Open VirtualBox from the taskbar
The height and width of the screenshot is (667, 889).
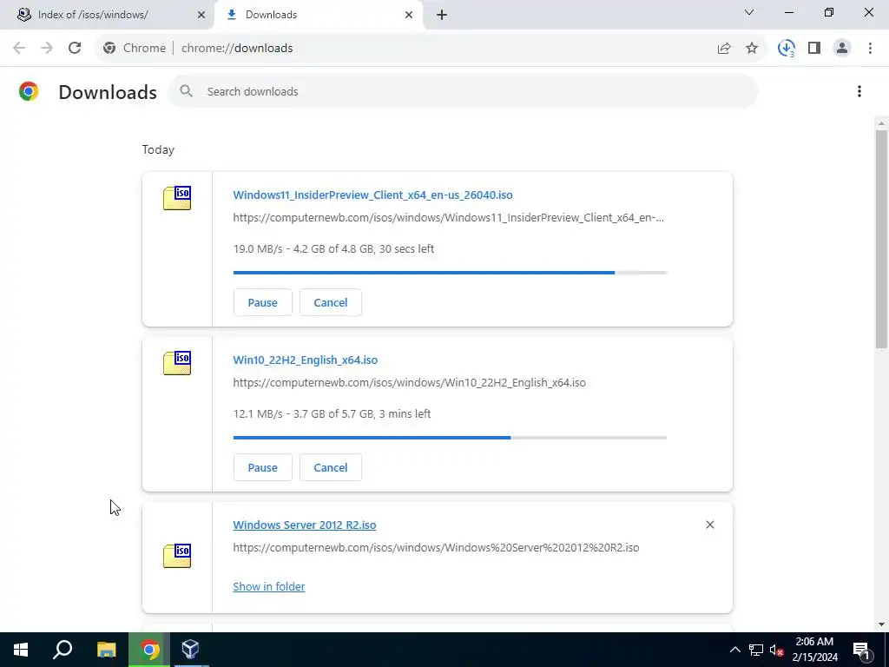[190, 650]
